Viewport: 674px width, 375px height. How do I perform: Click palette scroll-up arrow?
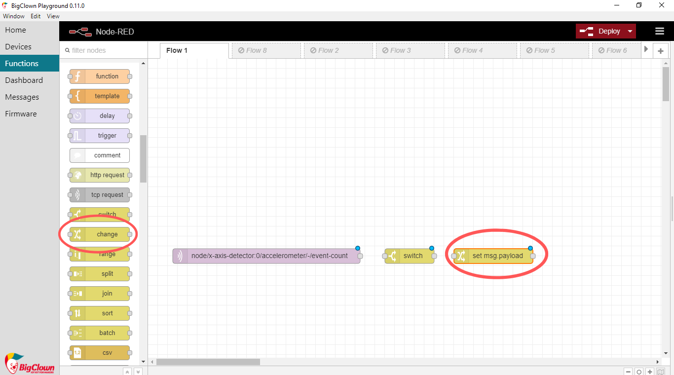point(144,64)
